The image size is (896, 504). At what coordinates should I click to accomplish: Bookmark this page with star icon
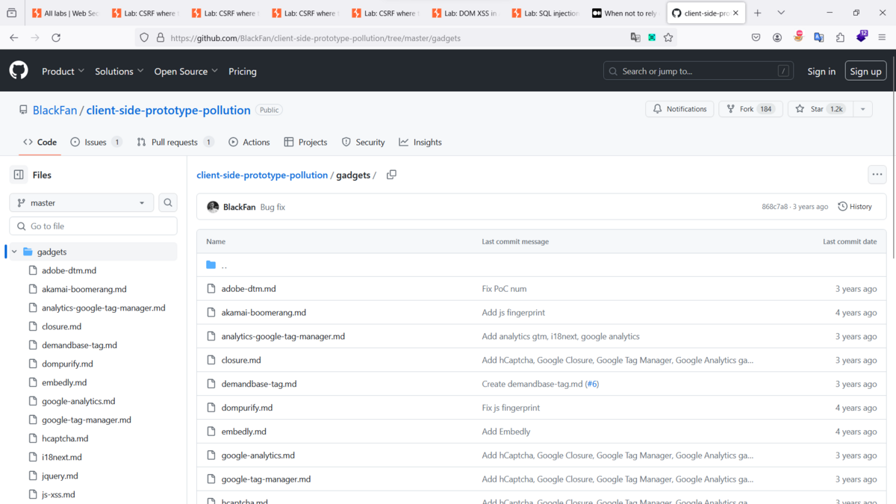tap(668, 37)
